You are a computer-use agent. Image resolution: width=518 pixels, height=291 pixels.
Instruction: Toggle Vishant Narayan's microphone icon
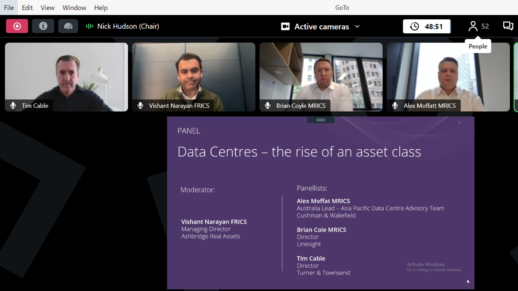pos(140,106)
